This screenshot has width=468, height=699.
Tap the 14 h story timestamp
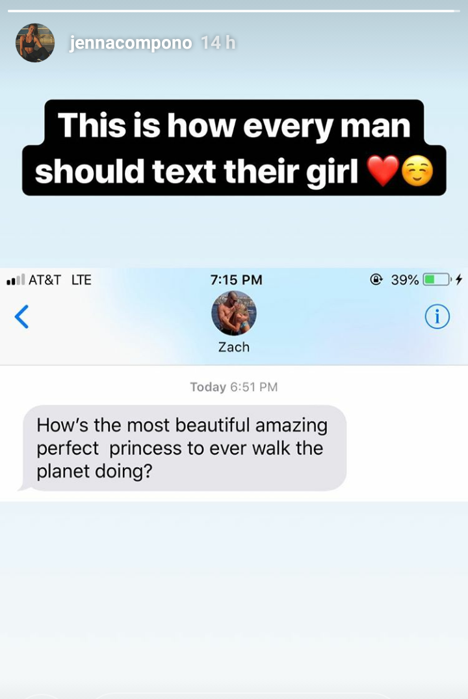[218, 43]
